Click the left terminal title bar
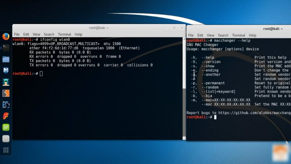 (99, 28)
